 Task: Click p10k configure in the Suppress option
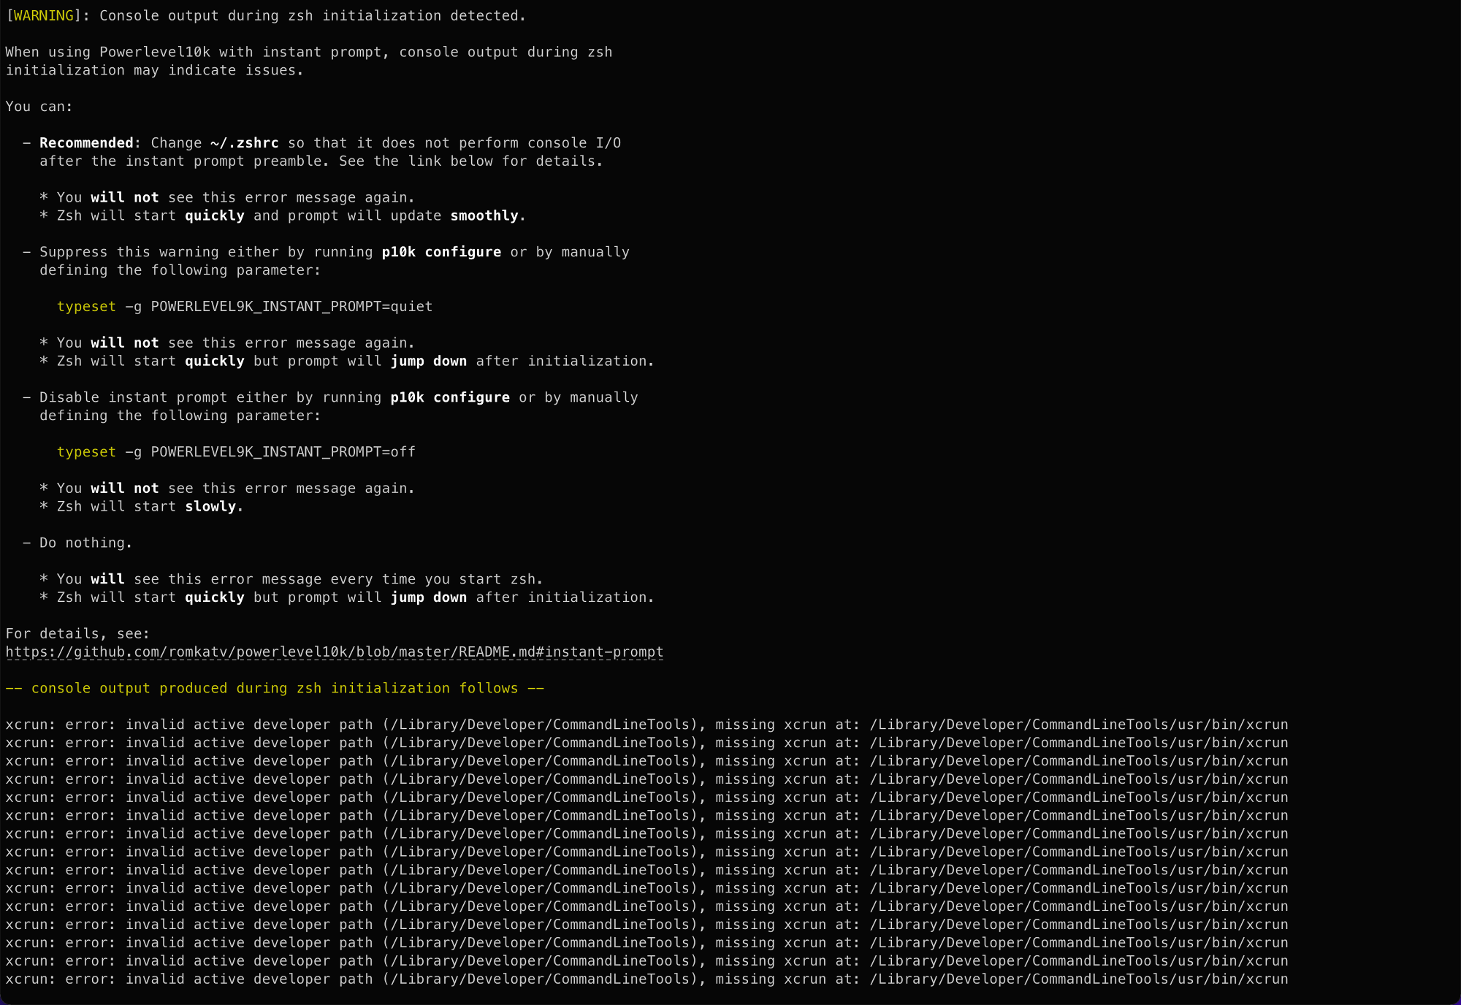[441, 252]
